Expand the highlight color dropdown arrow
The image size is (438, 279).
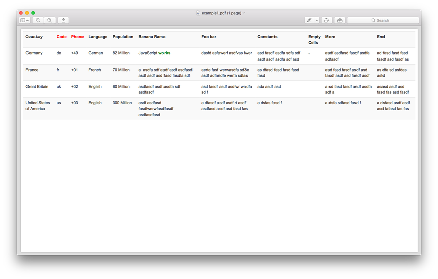[317, 20]
